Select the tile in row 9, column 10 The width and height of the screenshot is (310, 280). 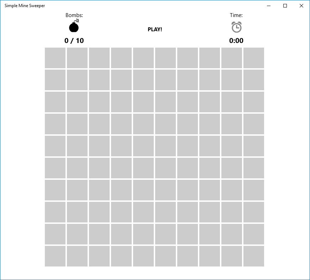[x=254, y=234]
